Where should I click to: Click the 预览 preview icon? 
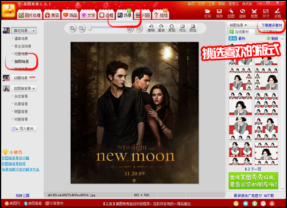pyautogui.click(x=193, y=28)
